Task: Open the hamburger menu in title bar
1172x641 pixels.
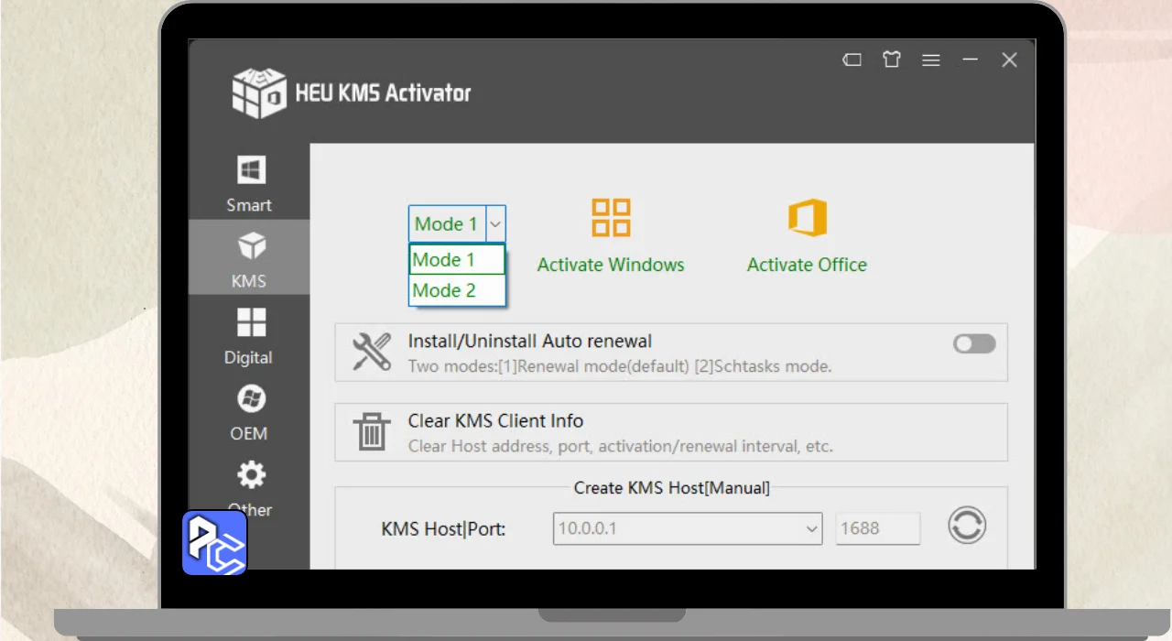Action: click(x=930, y=60)
